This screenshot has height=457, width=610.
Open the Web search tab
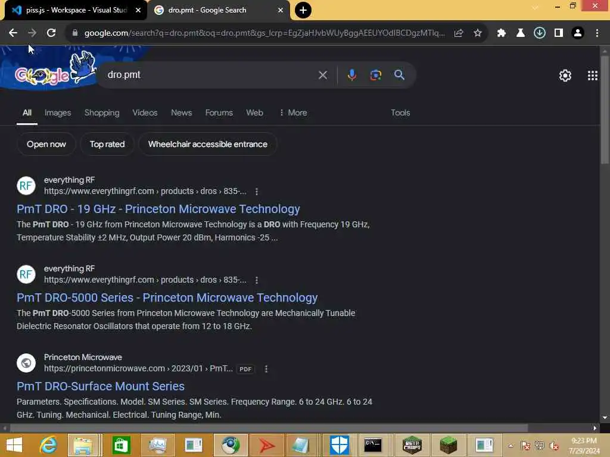click(x=254, y=112)
